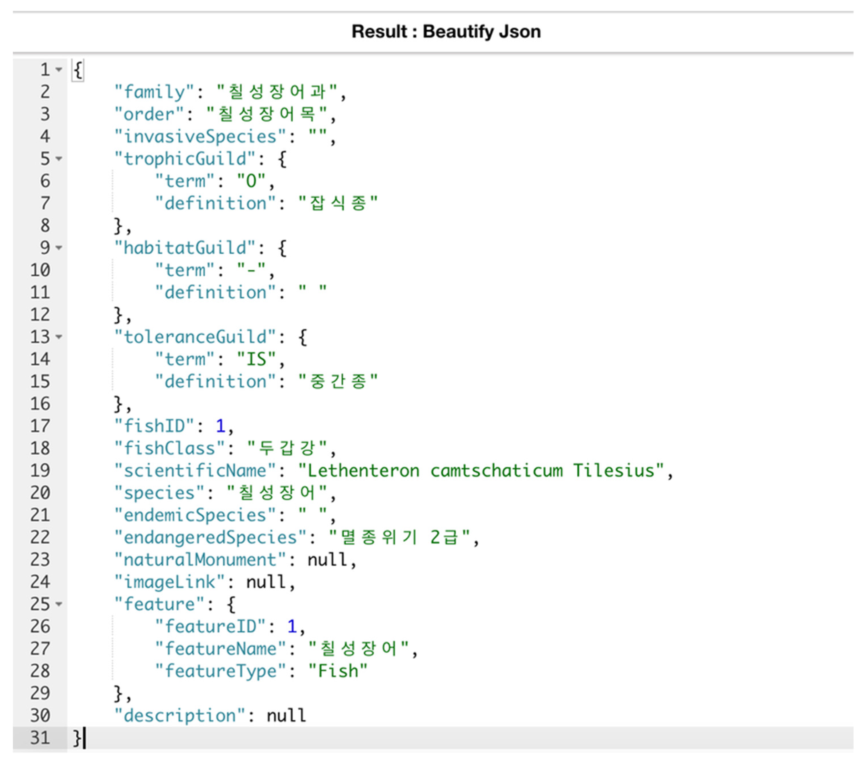Click line number 19 in the gutter
This screenshot has width=865, height=764.
[x=40, y=470]
